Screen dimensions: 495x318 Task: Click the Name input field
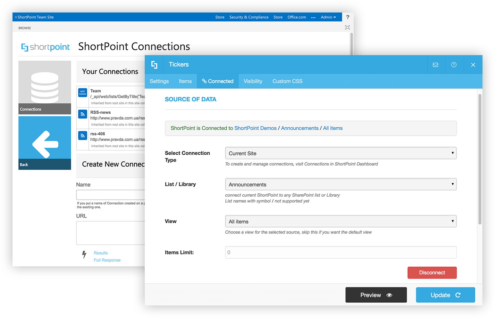point(111,195)
